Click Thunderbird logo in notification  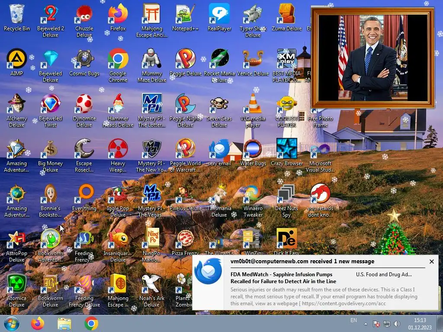coord(208,271)
